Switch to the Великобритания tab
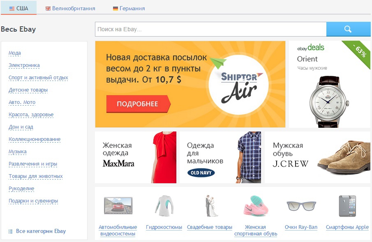 coord(70,8)
